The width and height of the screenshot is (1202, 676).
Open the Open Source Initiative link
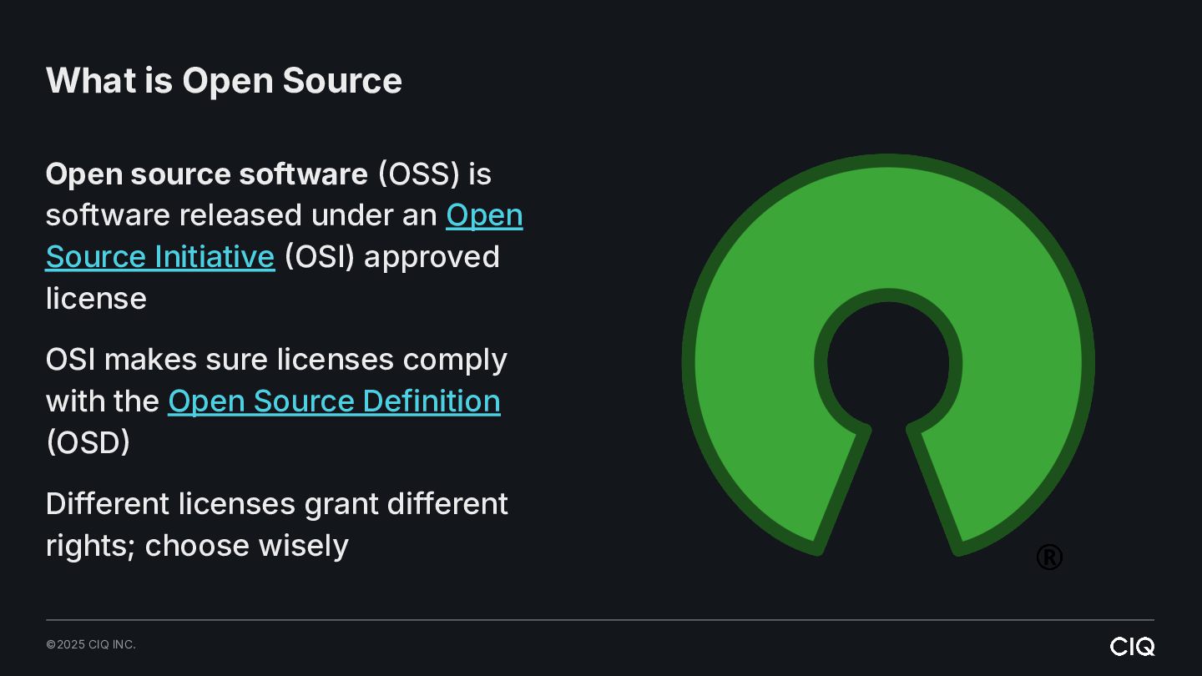(x=159, y=257)
